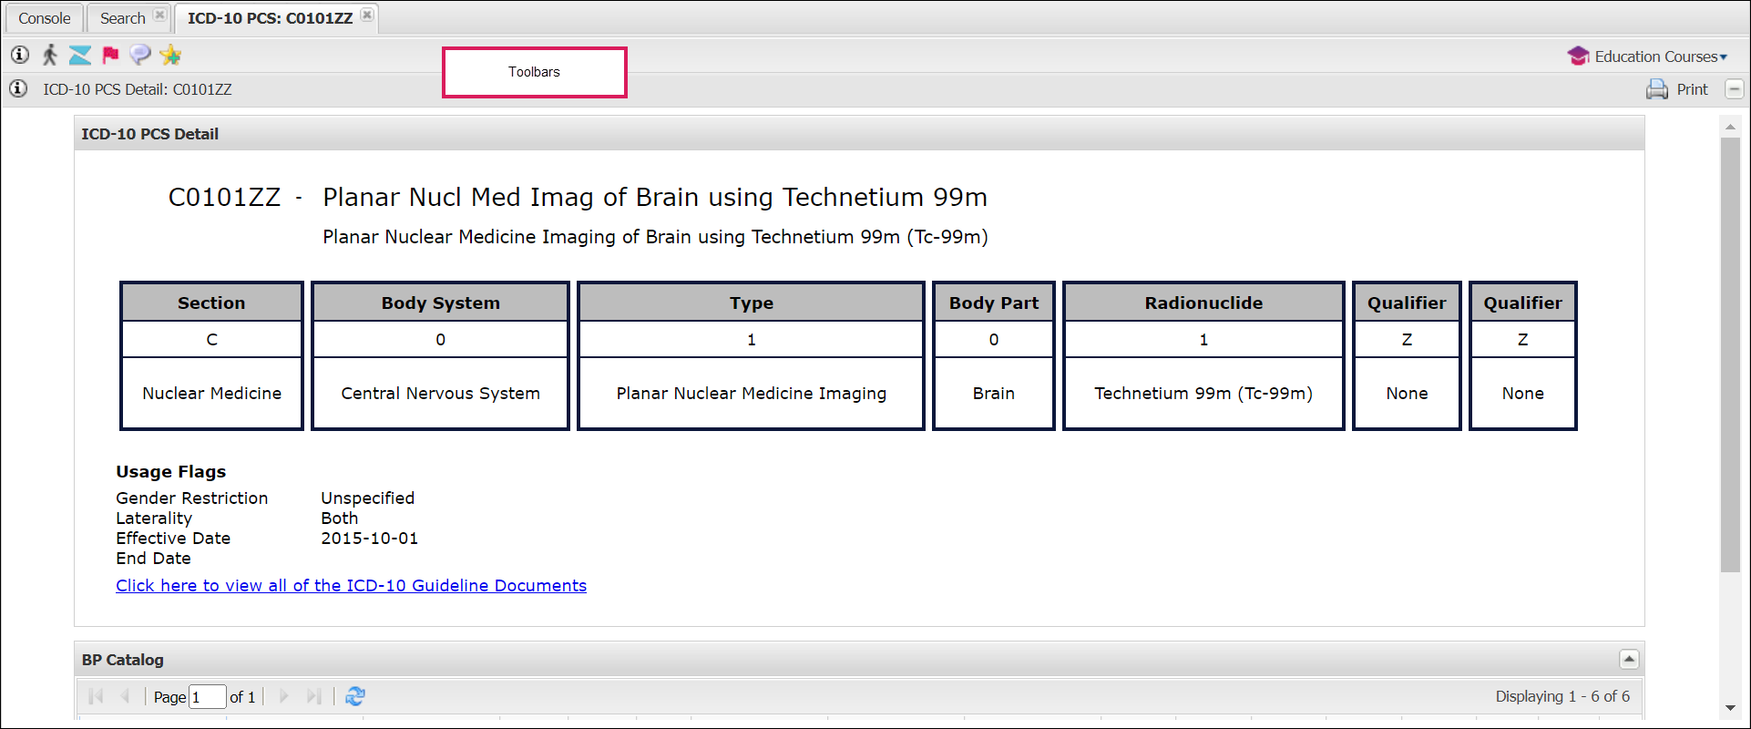Click the star add-to-favorites icon
The height and width of the screenshot is (729, 1751).
170,56
